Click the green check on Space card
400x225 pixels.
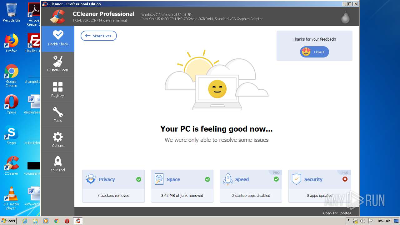pyautogui.click(x=207, y=179)
